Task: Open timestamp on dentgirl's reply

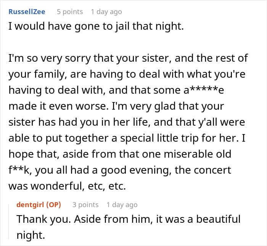Action: point(122,205)
